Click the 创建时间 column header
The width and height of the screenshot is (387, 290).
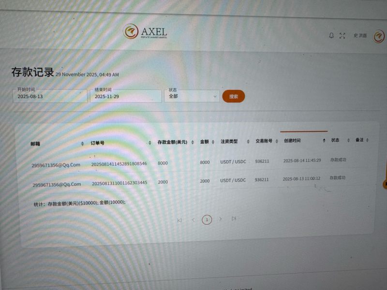[x=292, y=141]
